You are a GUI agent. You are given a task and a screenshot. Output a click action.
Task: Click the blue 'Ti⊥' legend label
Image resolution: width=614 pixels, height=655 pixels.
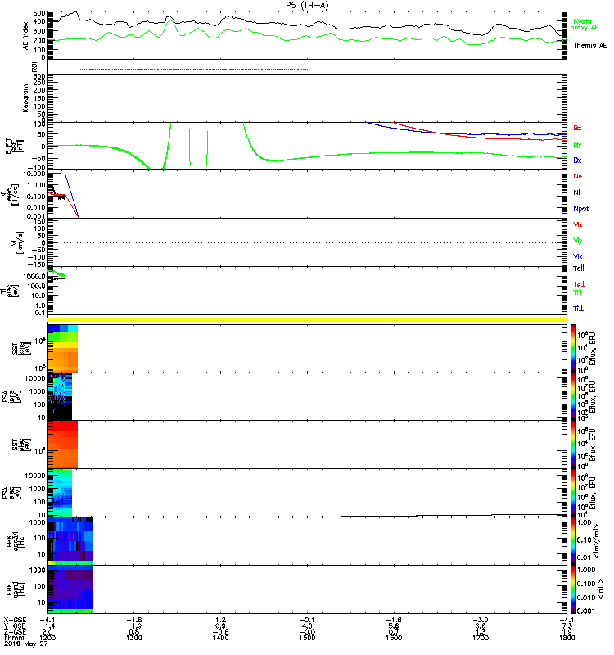coord(578,309)
